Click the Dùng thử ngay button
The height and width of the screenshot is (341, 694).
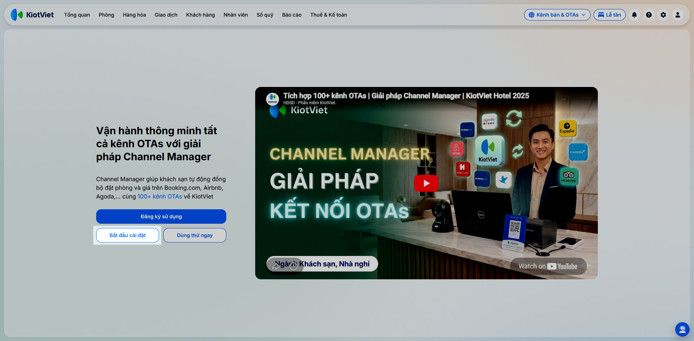(195, 235)
